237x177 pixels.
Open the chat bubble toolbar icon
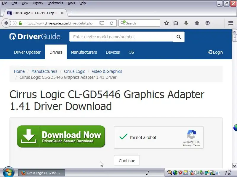[208, 23]
